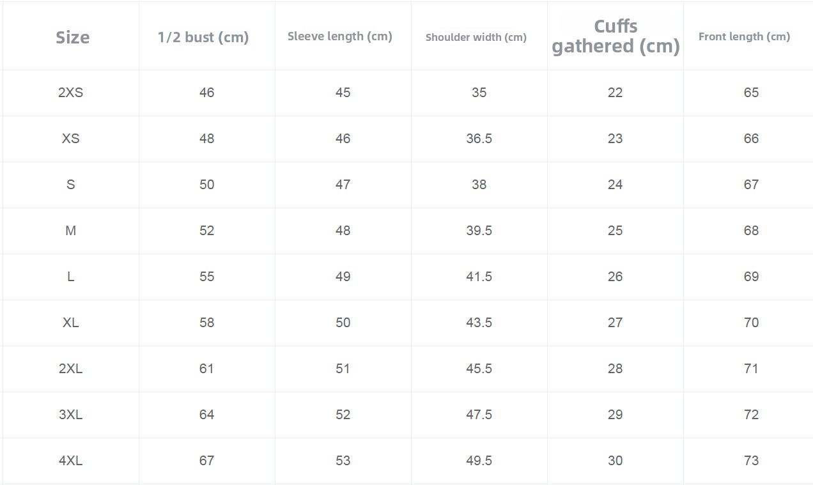Select the L size row label
Viewport: 813px width, 485px height.
70,277
